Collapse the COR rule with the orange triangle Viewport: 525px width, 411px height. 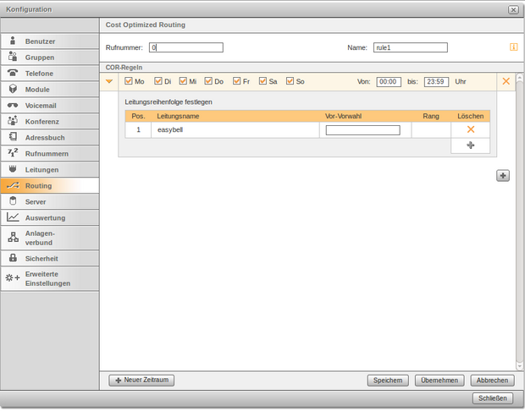[110, 81]
